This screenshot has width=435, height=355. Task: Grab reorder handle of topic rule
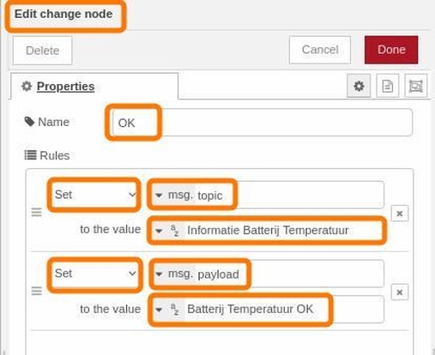coord(37,213)
